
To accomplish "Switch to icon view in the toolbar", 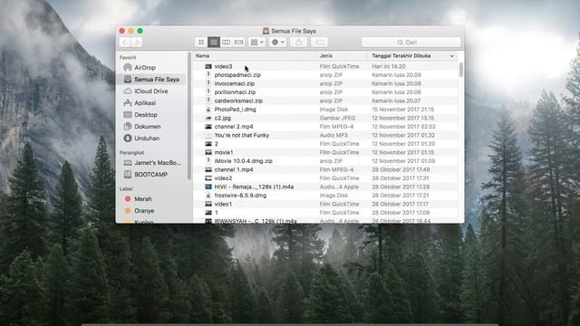I will pos(201,43).
